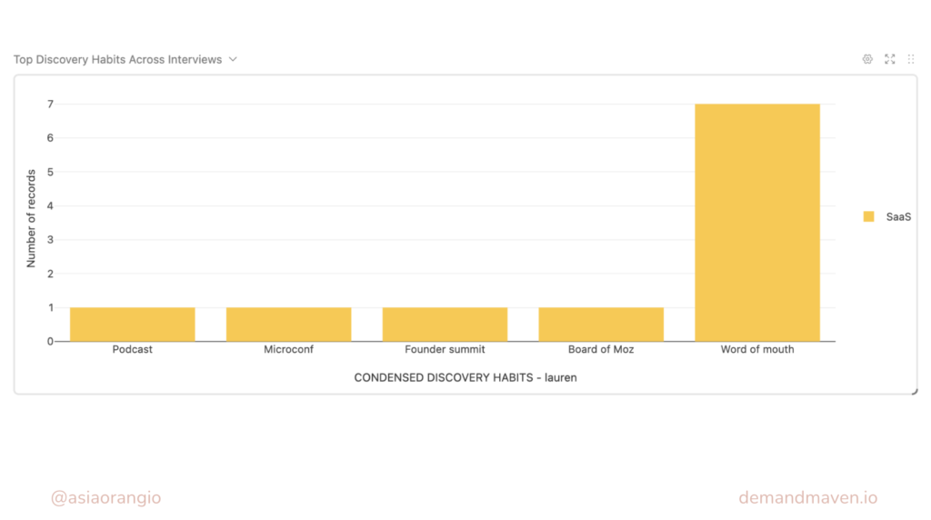This screenshot has width=931, height=520.
Task: Click the Founder summit axis label
Action: [445, 350]
